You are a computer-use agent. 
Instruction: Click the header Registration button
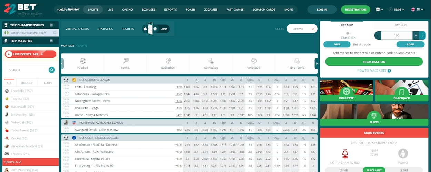(355, 9)
